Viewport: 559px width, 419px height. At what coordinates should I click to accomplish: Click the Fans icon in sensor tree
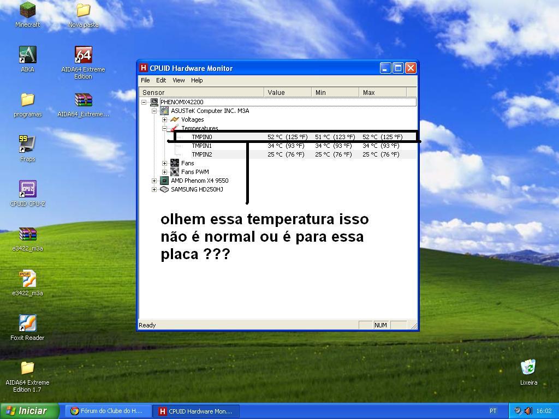pyautogui.click(x=175, y=163)
